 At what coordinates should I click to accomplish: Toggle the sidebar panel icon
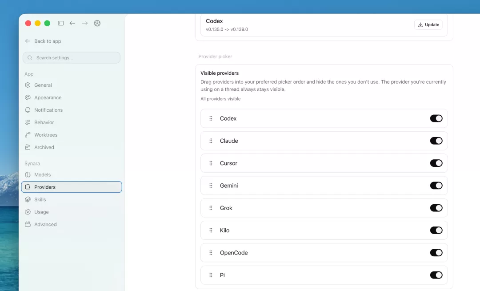point(60,23)
